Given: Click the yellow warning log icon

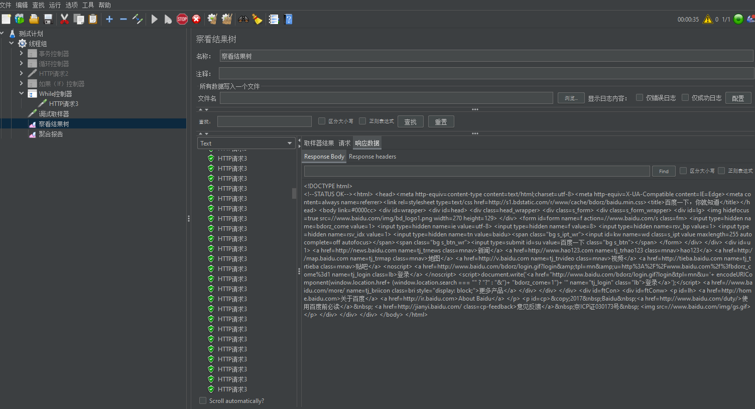Looking at the screenshot, I should 708,19.
